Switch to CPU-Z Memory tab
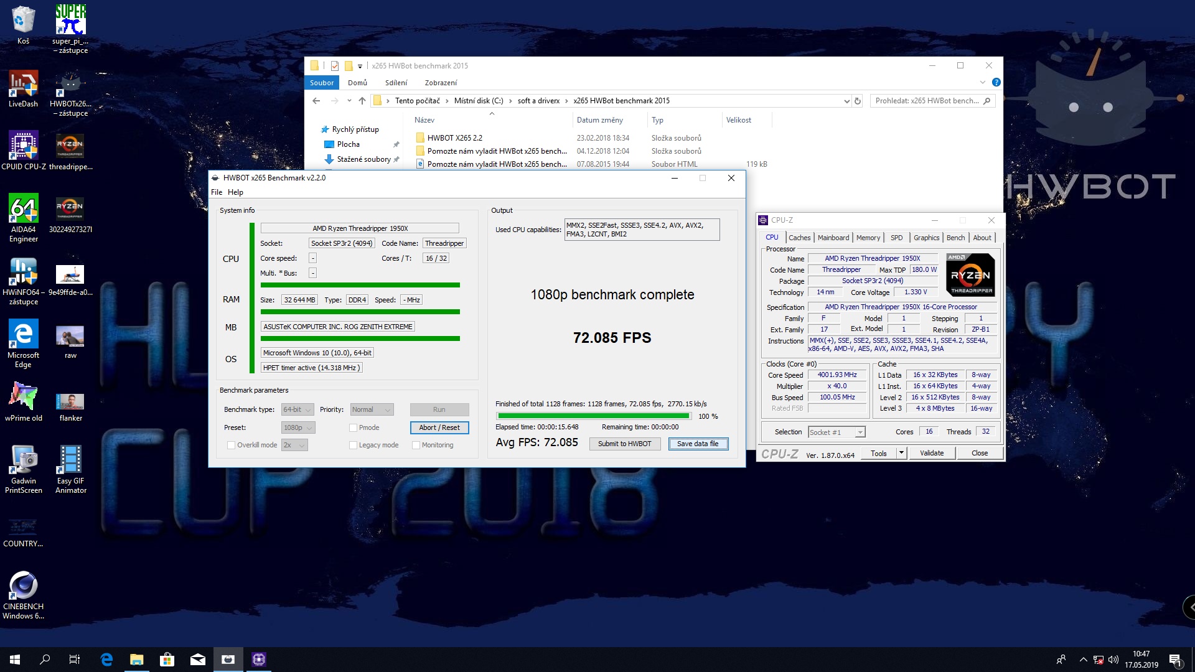 click(868, 238)
